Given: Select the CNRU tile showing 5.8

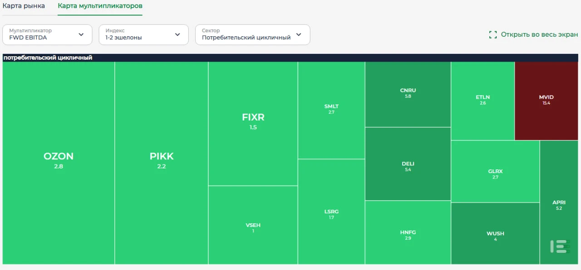Looking at the screenshot, I should (x=408, y=94).
